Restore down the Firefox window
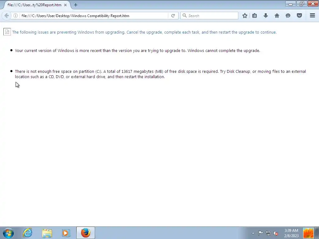 click(302, 4)
